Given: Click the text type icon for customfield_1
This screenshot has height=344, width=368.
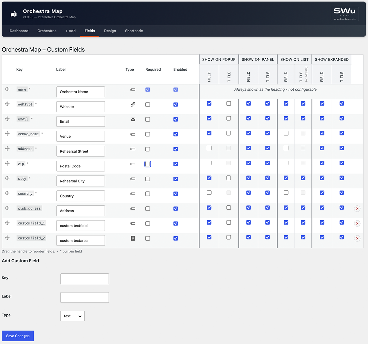Looking at the screenshot, I should click(x=133, y=223).
